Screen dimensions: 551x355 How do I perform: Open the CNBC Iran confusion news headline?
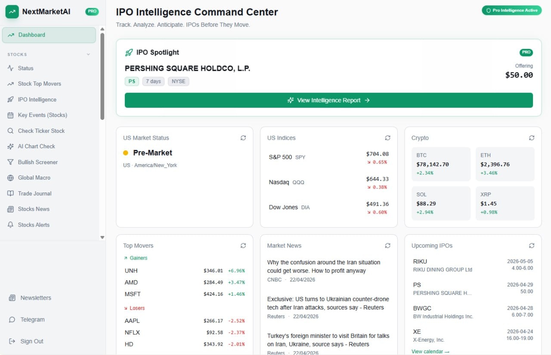[324, 266]
